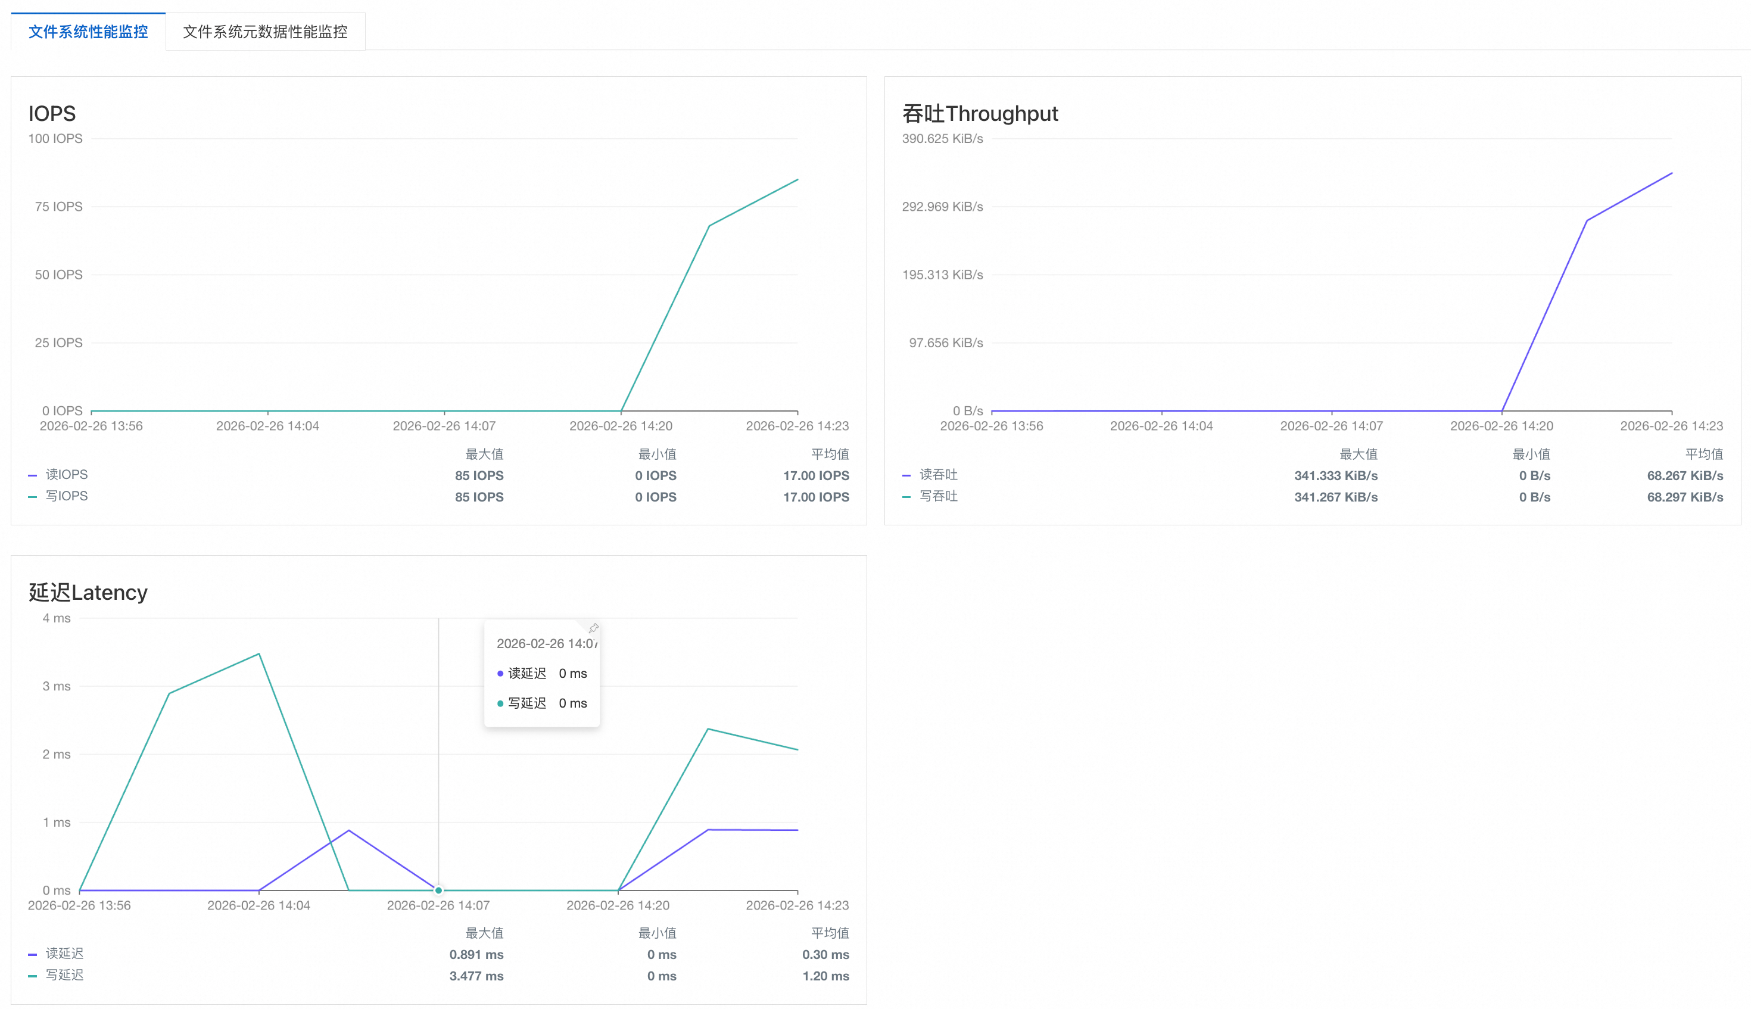This screenshot has height=1009, width=1751.
Task: Hide 写吞吐 series in Throughput legend
Action: (938, 496)
